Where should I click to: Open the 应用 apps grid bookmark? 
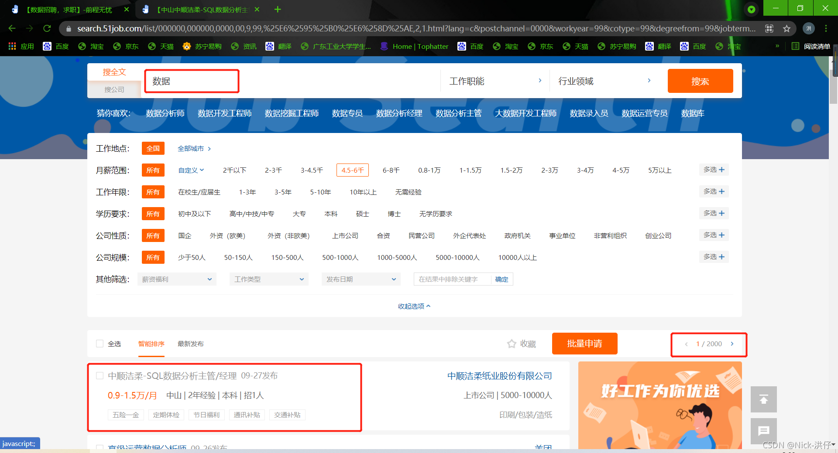(x=21, y=46)
